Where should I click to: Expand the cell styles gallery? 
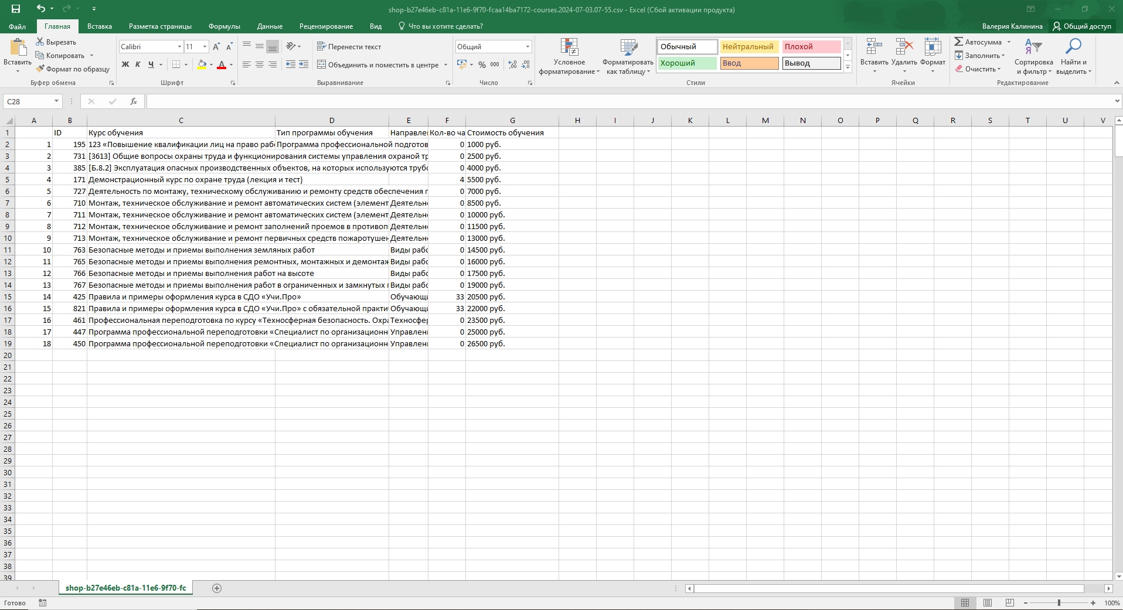point(848,67)
